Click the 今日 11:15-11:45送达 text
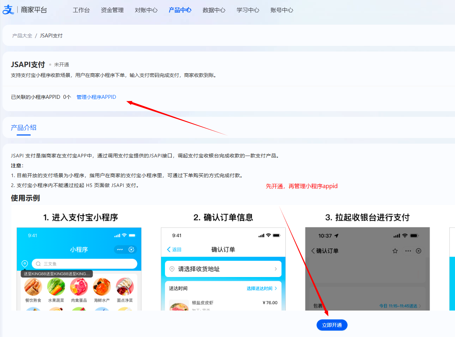The height and width of the screenshot is (337, 455). pos(398,306)
